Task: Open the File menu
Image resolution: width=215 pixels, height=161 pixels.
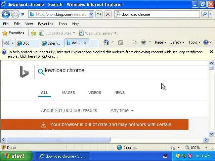Action: tap(6, 24)
